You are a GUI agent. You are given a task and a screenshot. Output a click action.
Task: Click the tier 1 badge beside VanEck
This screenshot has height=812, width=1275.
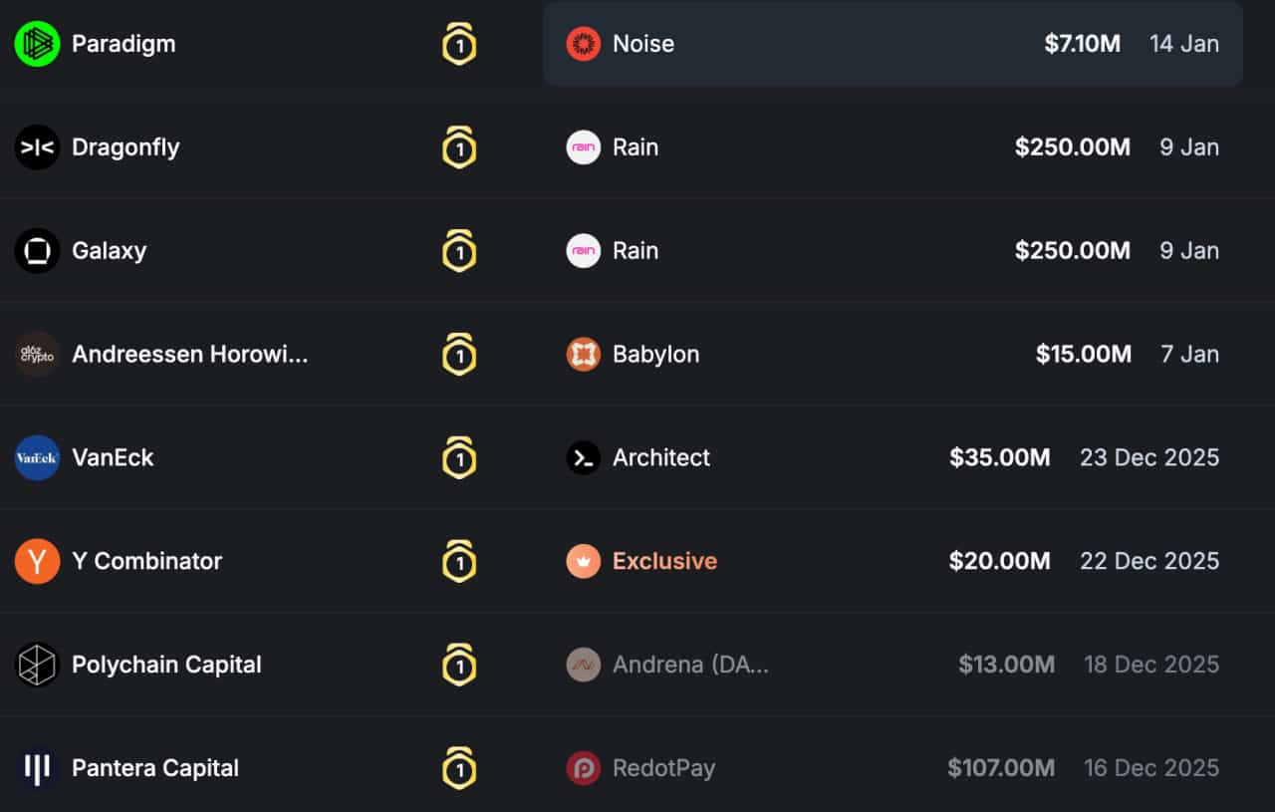pyautogui.click(x=459, y=458)
